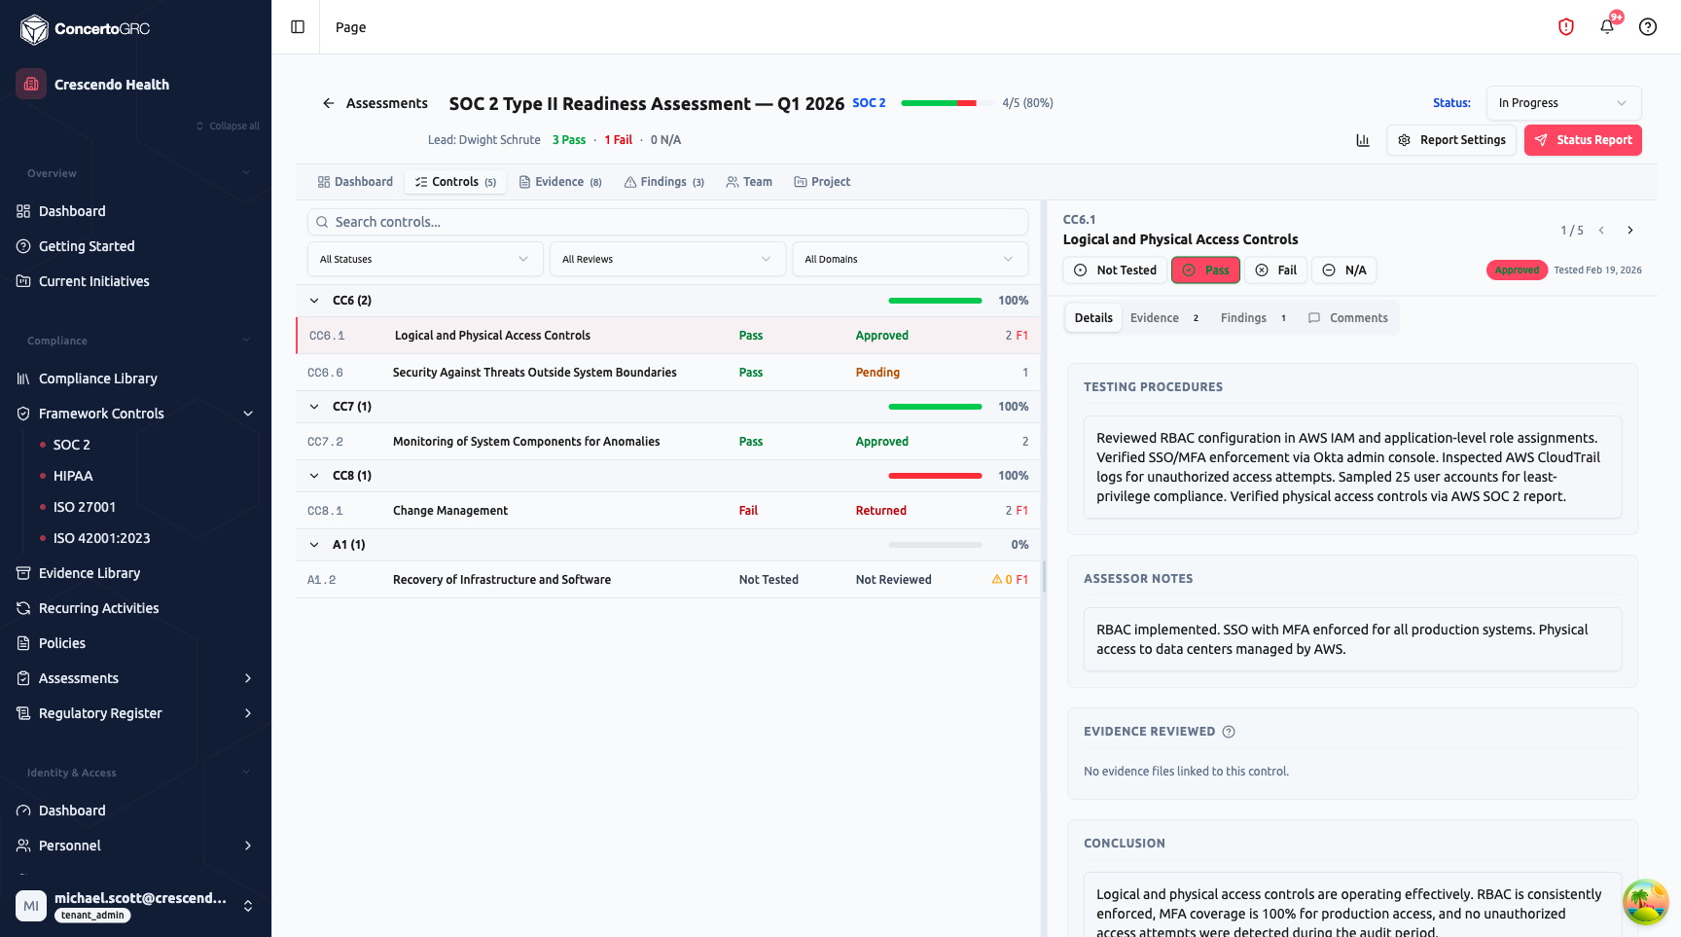The image size is (1681, 937).
Task: Open the red shield alert icon
Action: click(1566, 27)
